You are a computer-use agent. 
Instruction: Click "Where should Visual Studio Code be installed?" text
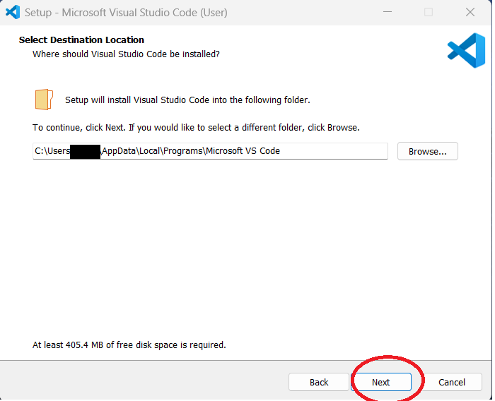click(126, 54)
